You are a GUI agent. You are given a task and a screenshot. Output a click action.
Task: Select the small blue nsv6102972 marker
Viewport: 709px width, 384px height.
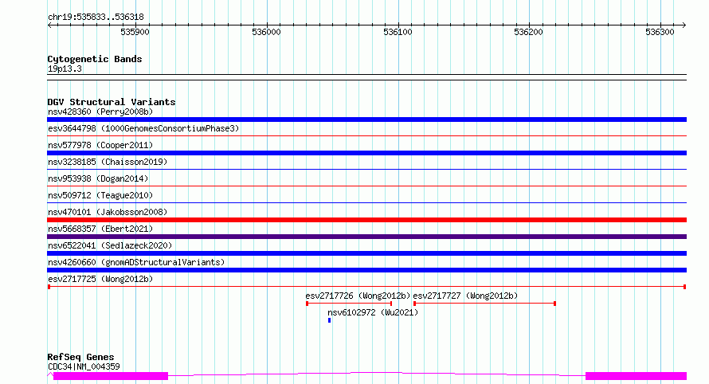point(329,320)
